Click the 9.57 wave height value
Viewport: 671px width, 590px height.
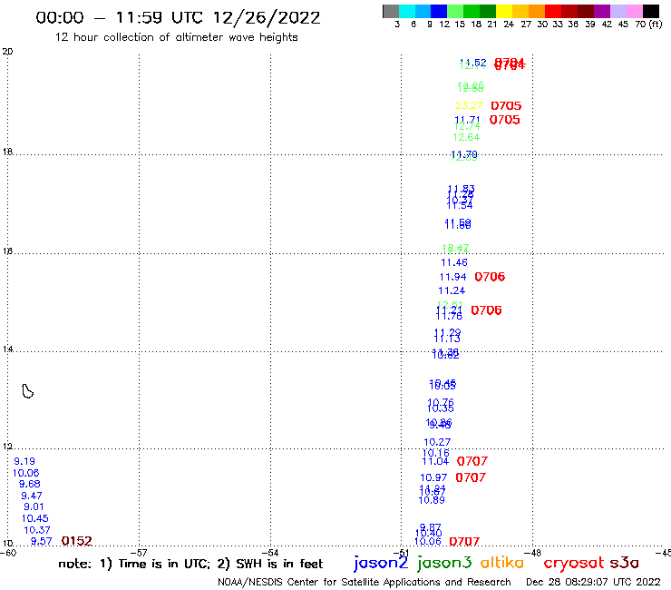click(x=41, y=541)
